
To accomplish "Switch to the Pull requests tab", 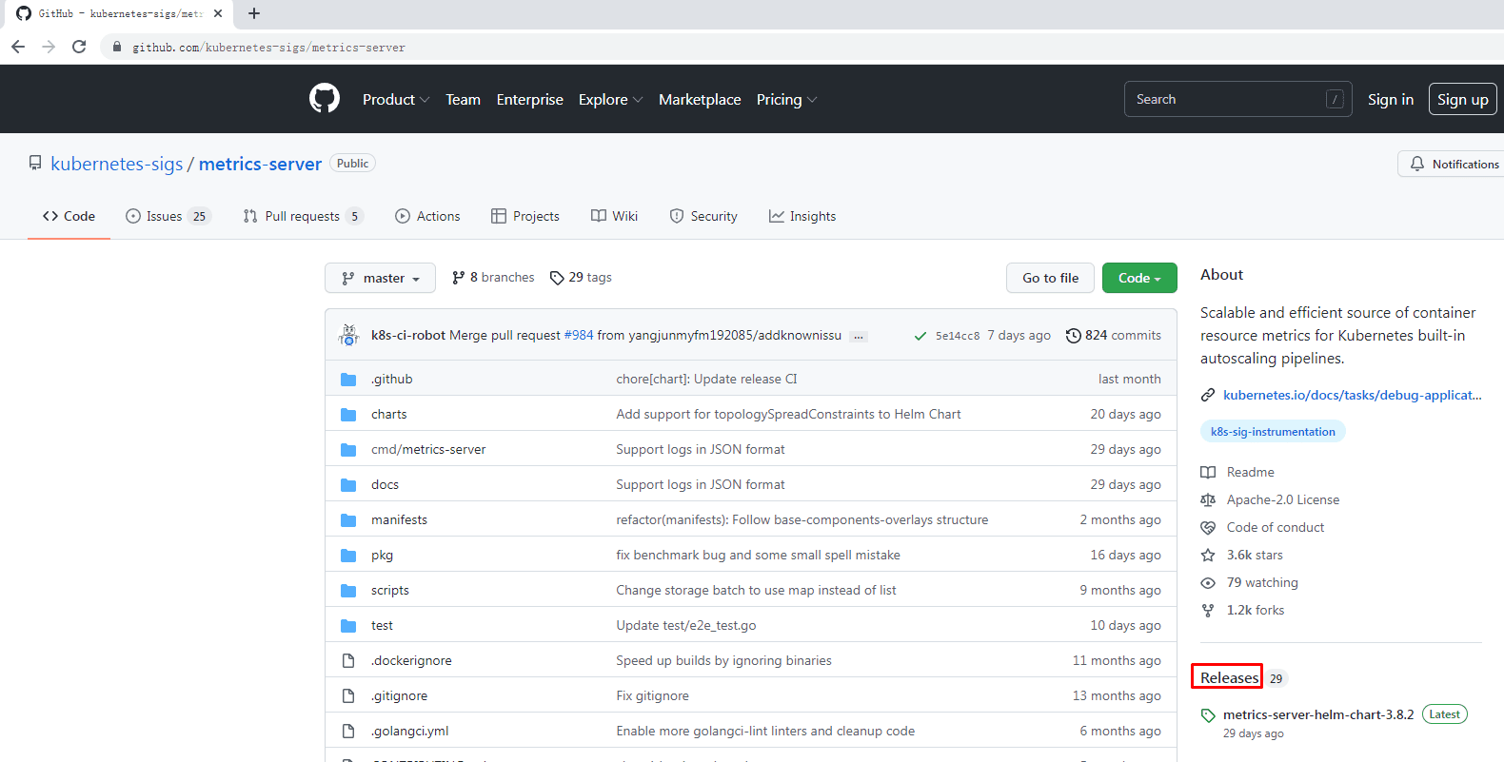I will (x=303, y=216).
